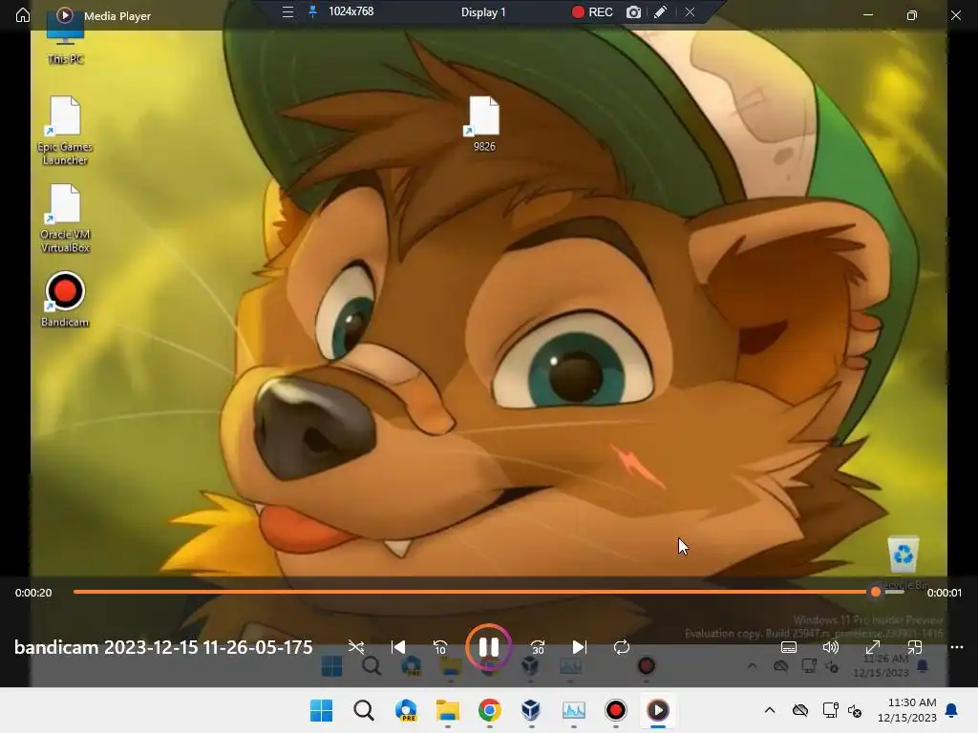The image size is (978, 733).
Task: Open more options ellipsis menu
Action: (x=957, y=647)
